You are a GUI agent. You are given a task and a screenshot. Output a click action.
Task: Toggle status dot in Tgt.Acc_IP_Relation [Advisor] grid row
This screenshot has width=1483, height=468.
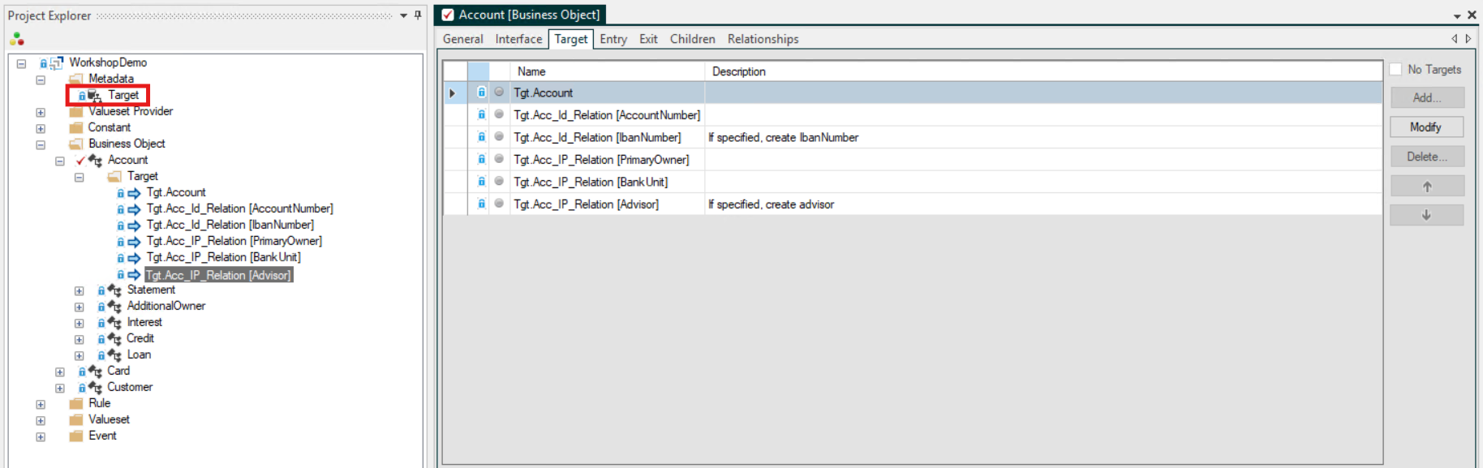(x=499, y=204)
